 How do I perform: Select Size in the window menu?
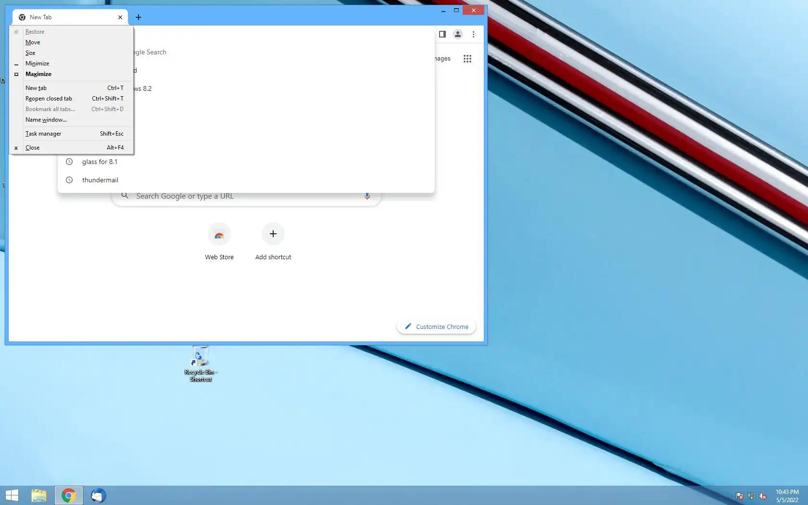pyautogui.click(x=71, y=53)
